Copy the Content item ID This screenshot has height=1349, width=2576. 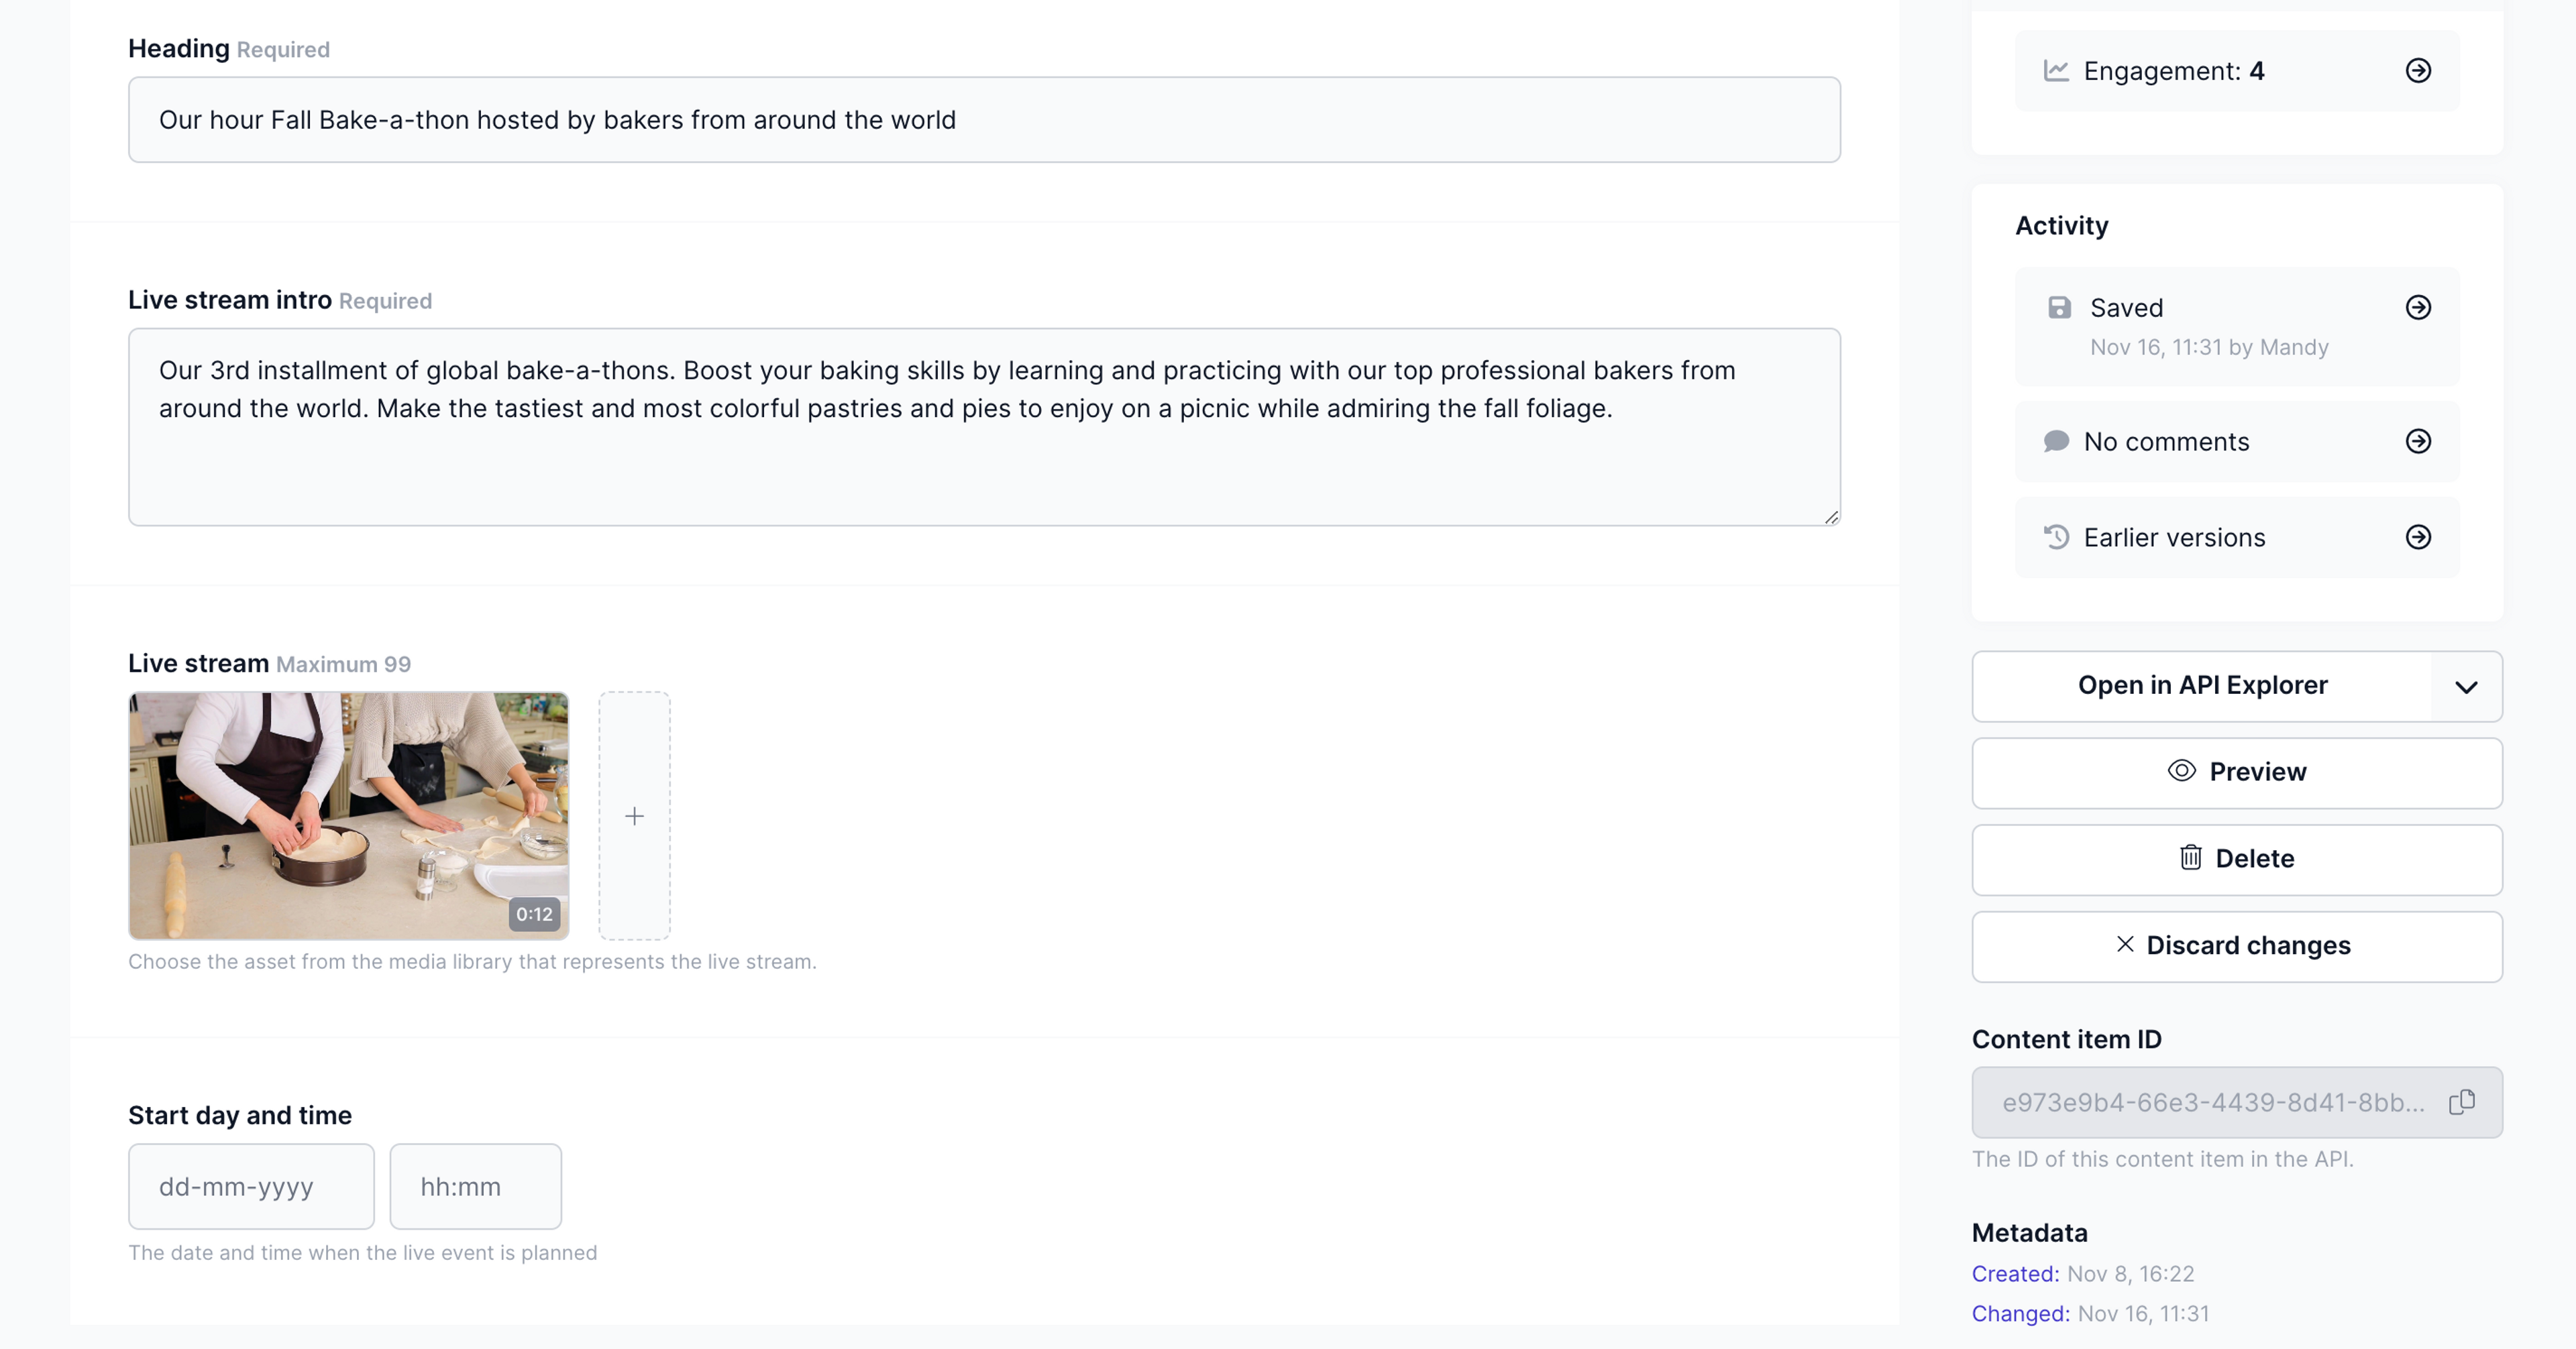[2462, 1102]
